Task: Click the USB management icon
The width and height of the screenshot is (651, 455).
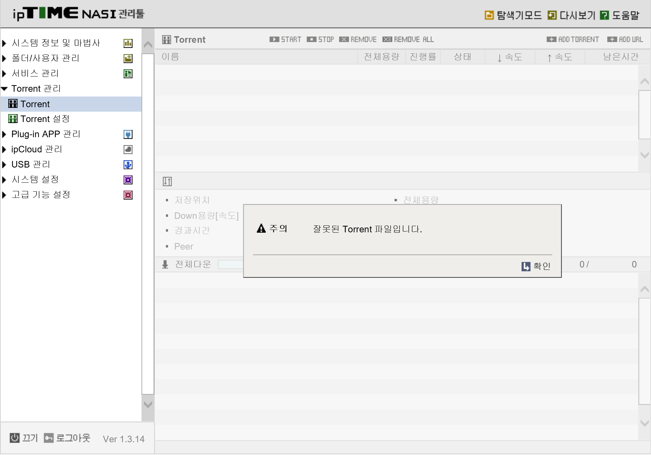Action: [x=128, y=164]
